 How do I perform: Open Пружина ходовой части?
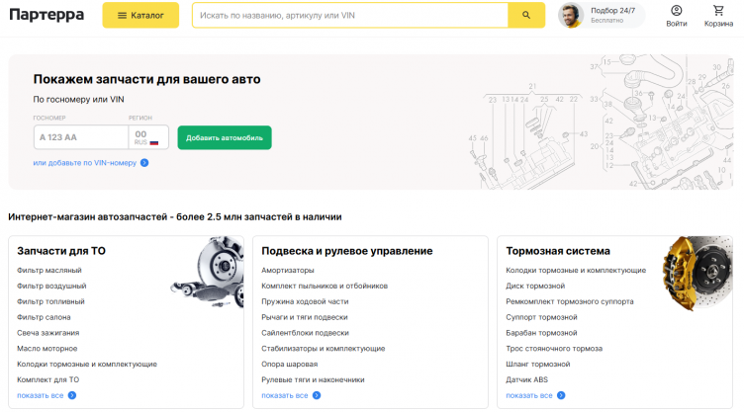click(x=305, y=301)
